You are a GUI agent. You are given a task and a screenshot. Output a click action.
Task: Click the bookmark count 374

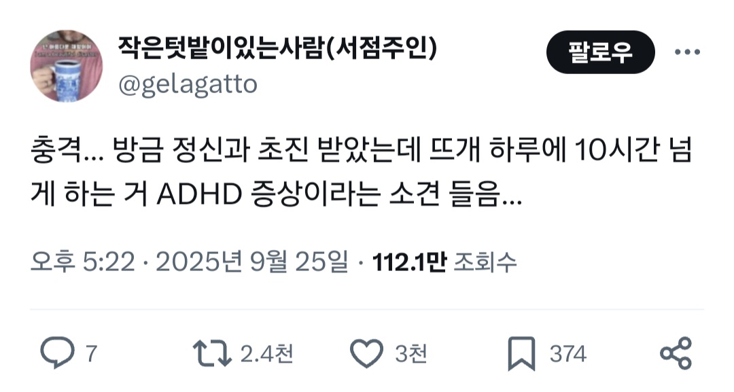click(x=567, y=354)
